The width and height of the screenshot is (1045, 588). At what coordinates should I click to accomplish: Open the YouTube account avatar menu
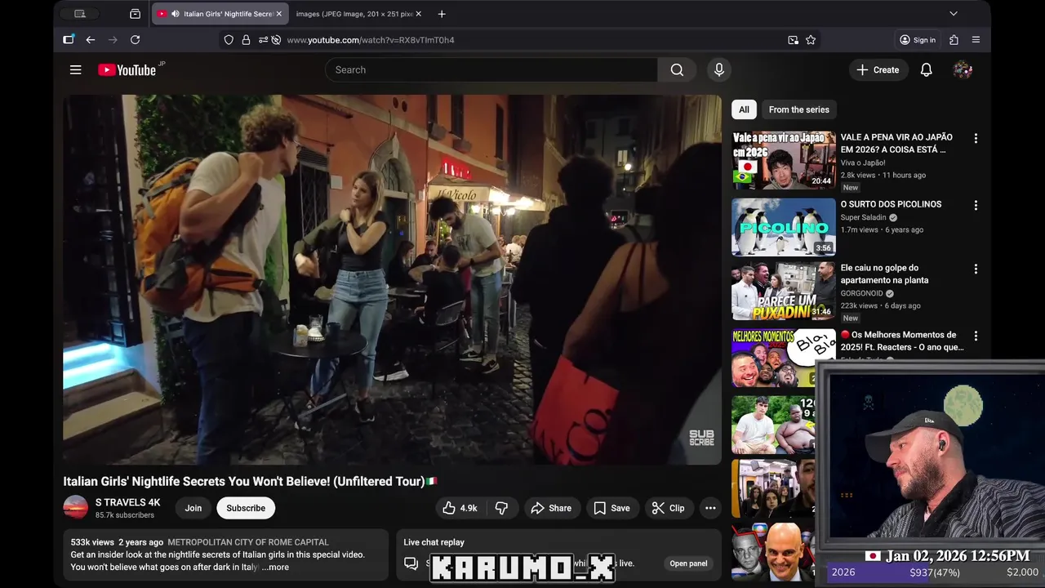963,70
